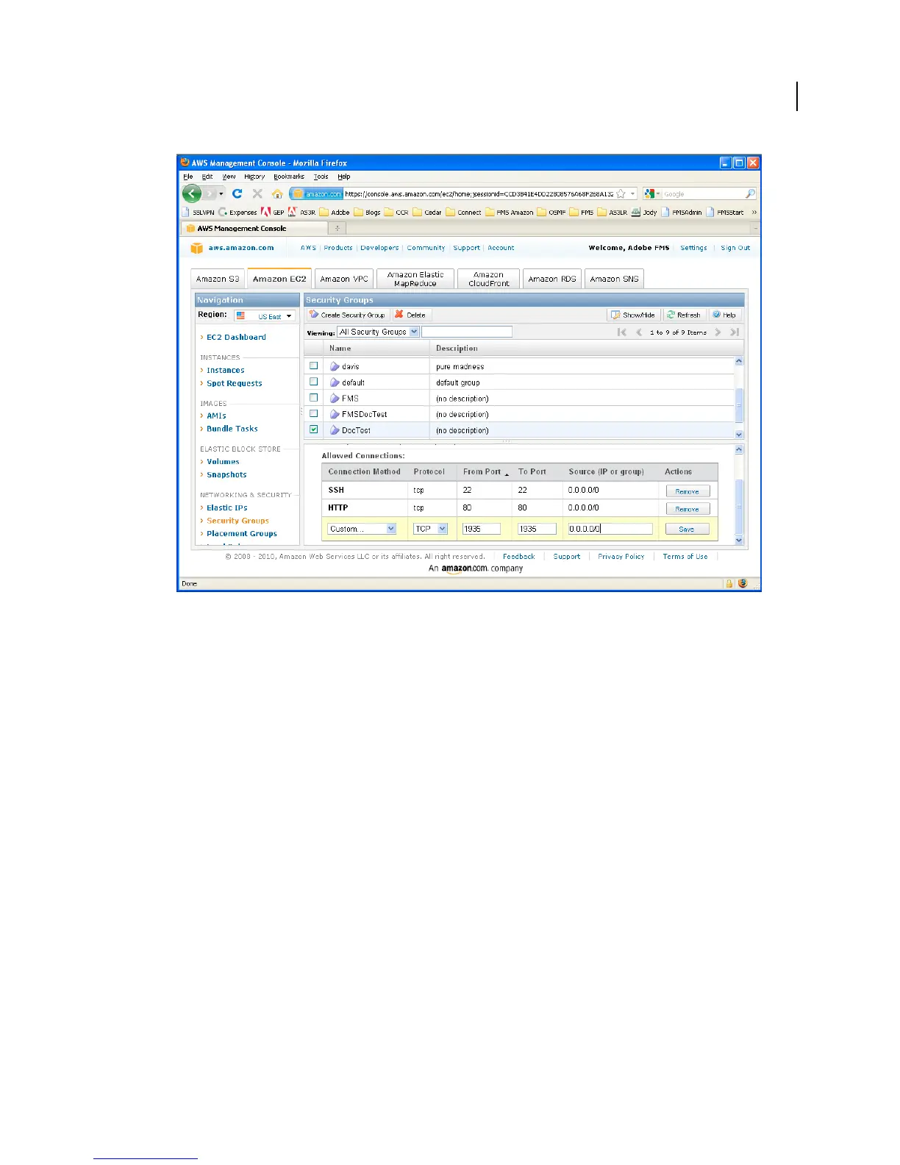Click the Source IP input field 0.0.0.0/0
The height and width of the screenshot is (1165, 900).
[610, 529]
